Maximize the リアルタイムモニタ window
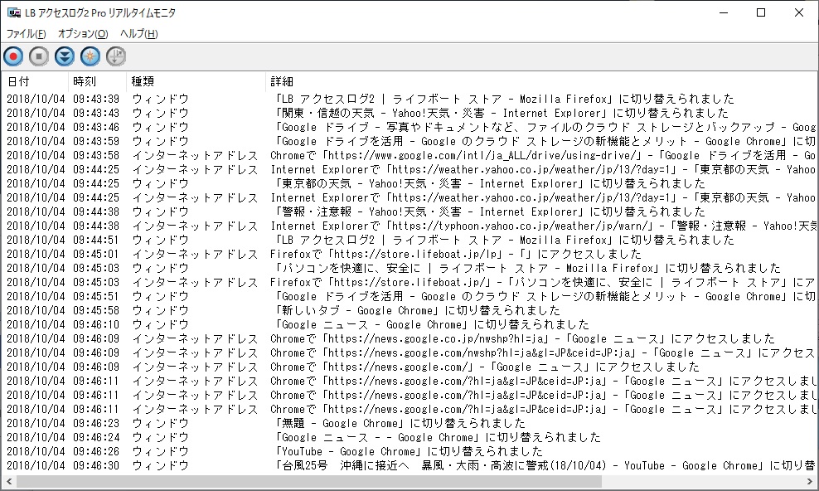 pyautogui.click(x=761, y=12)
